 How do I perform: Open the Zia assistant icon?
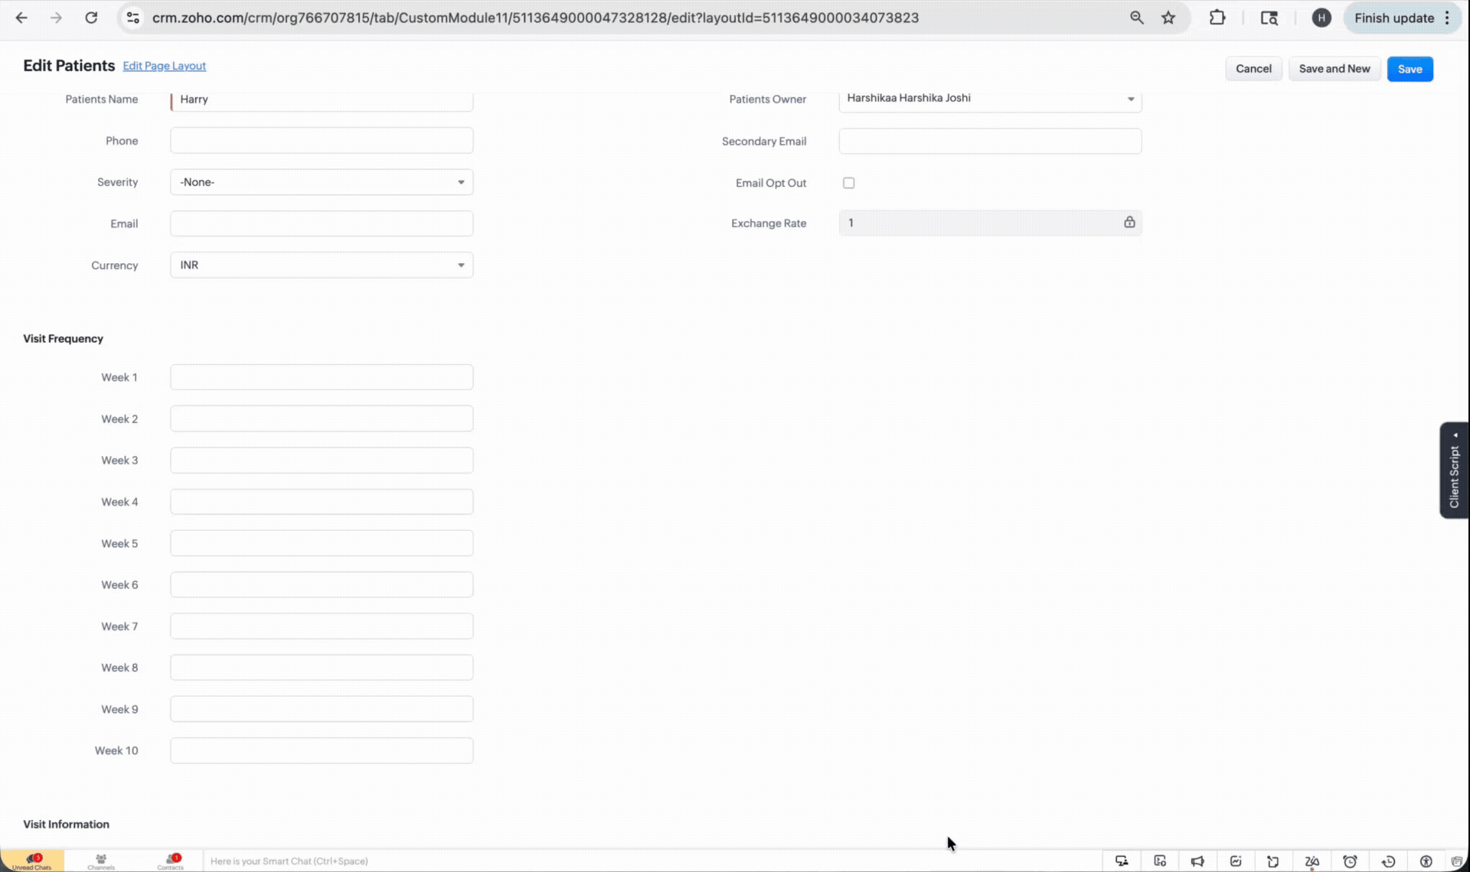(1312, 861)
